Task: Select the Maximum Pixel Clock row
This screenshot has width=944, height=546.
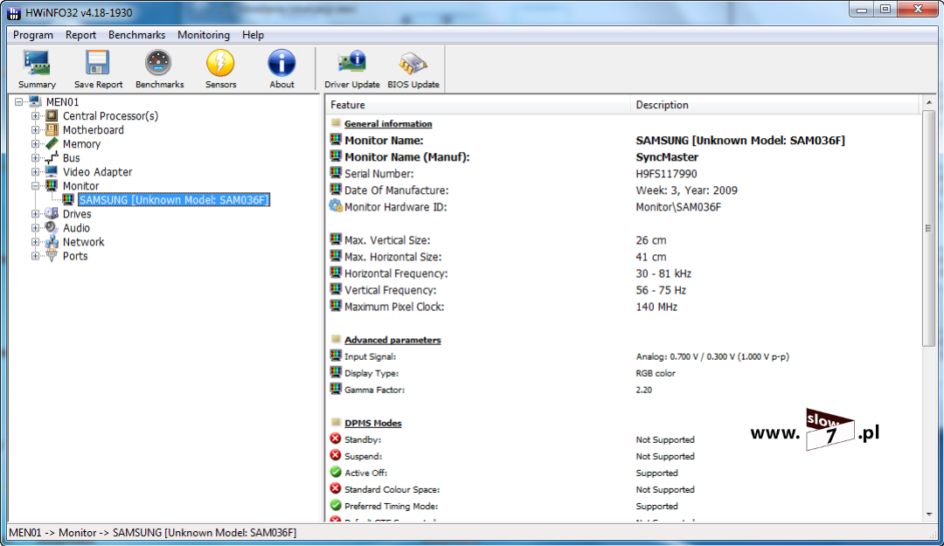Action: tap(622, 307)
